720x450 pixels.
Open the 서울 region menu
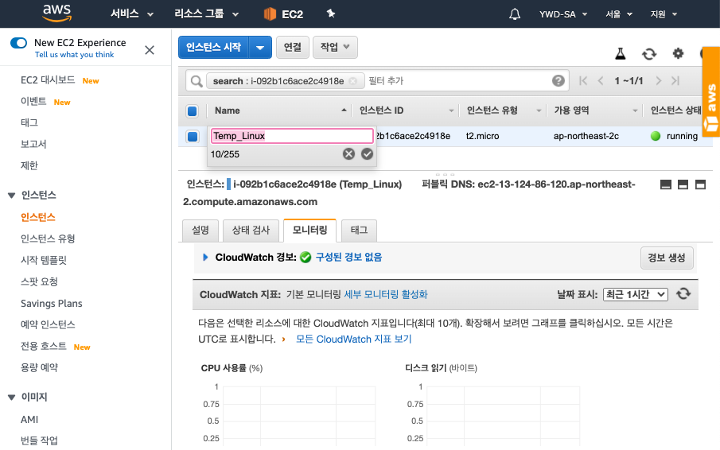(618, 14)
